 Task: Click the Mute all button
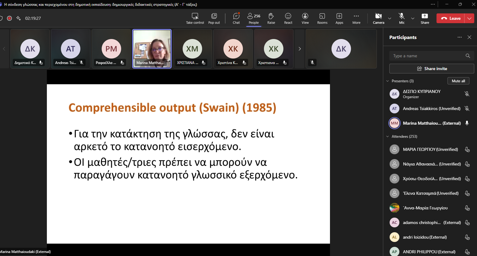point(458,81)
